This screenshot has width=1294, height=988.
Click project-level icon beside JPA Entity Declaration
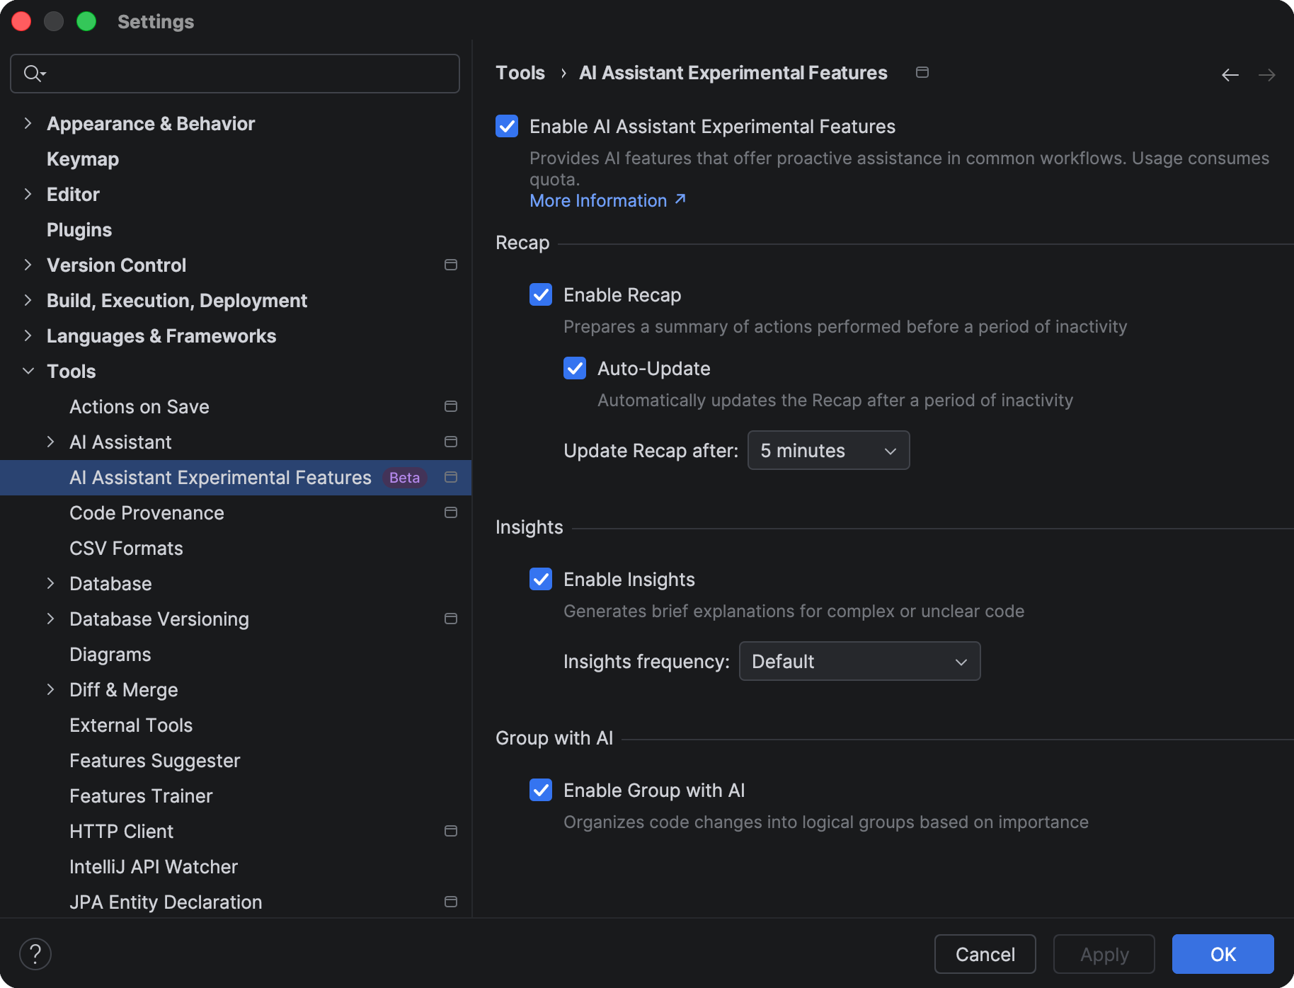click(450, 902)
